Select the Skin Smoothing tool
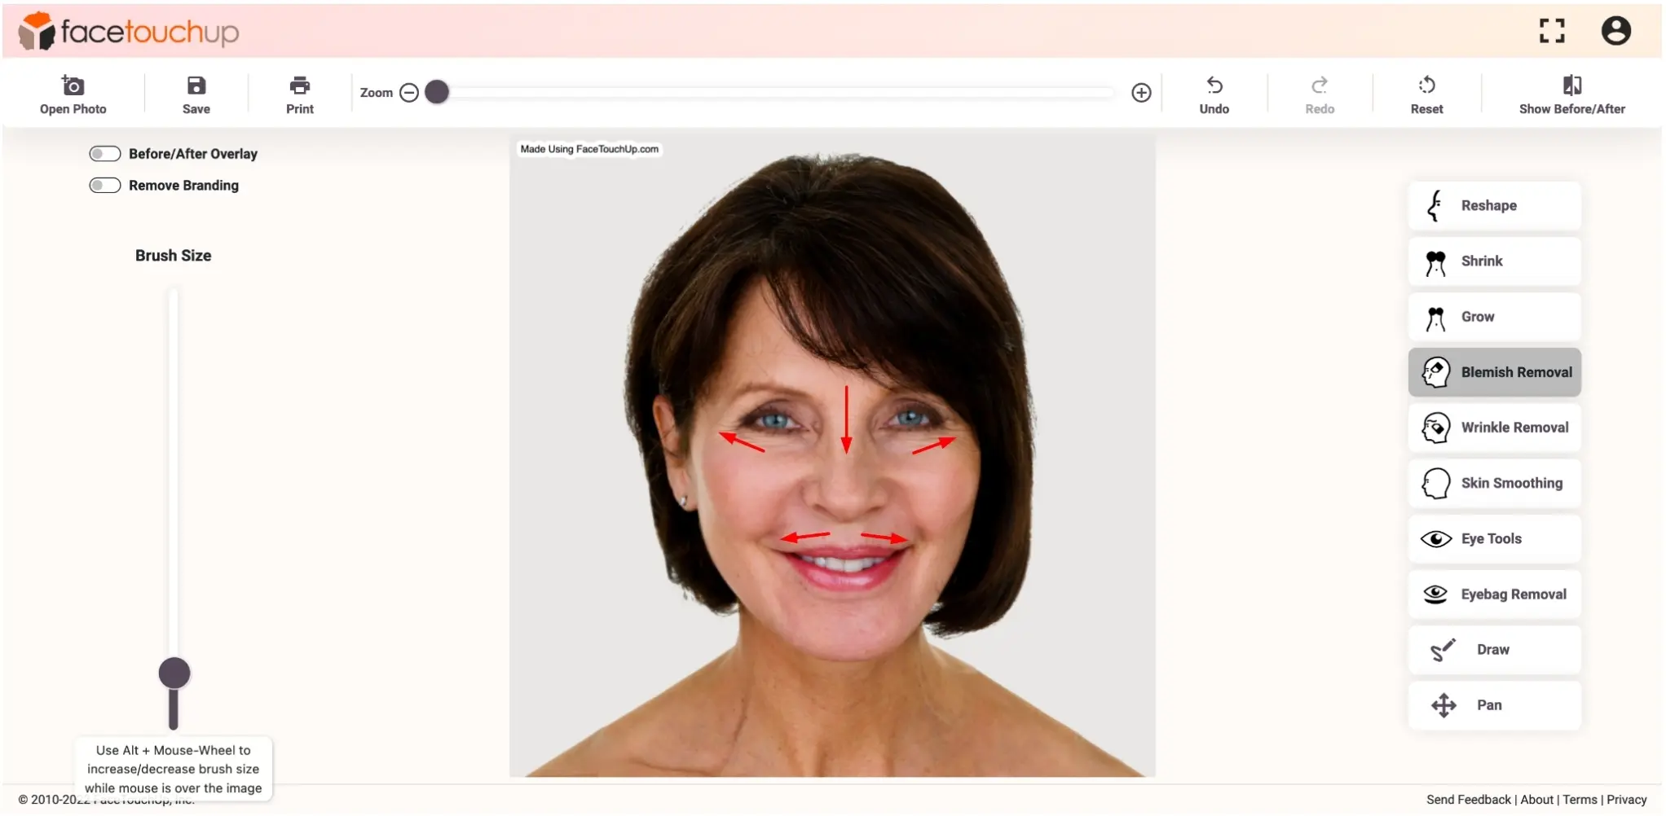Image resolution: width=1666 pixels, height=816 pixels. pyautogui.click(x=1492, y=482)
